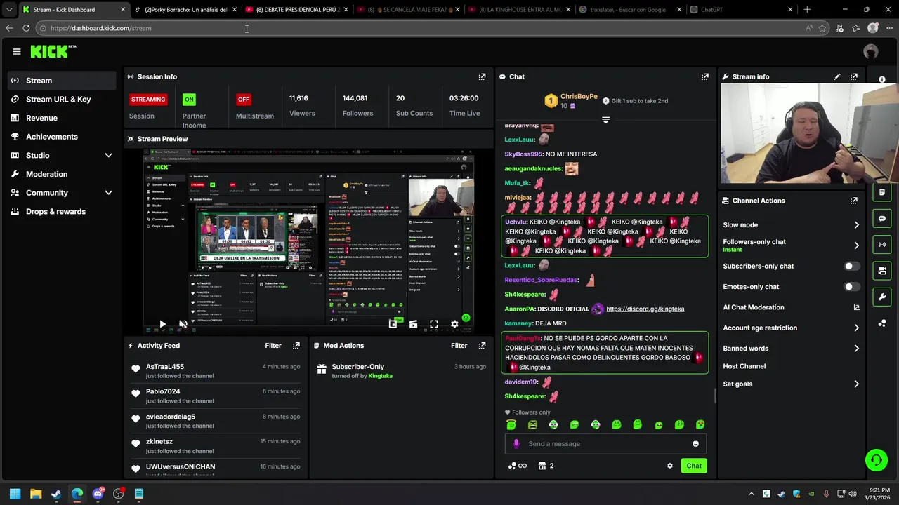Screen dimensions: 899x505
Task: Switch to the ChatGPT browser tab
Action: click(741, 10)
